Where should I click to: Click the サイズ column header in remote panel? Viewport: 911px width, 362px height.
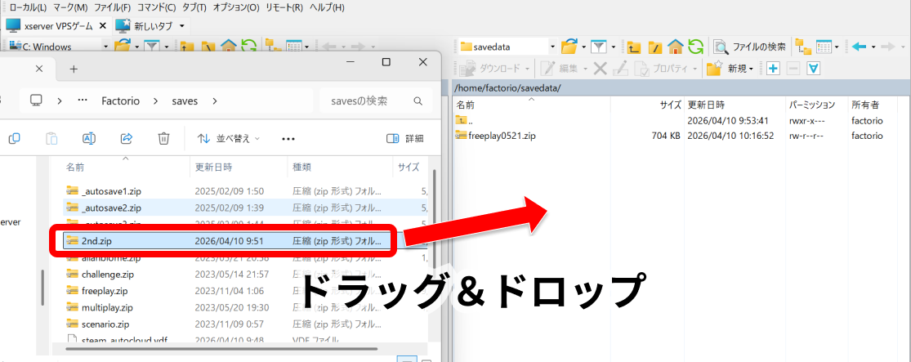[670, 105]
